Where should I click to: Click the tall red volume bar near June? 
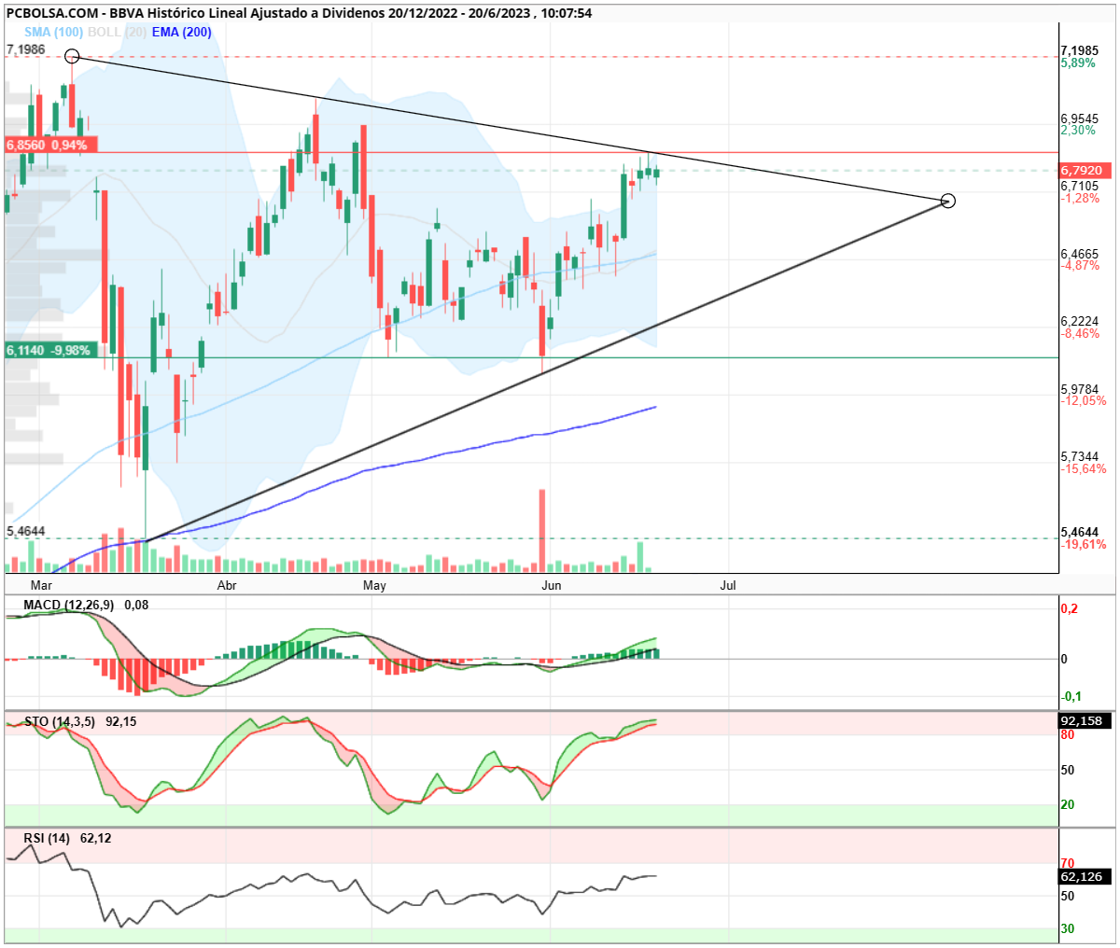[x=542, y=531]
